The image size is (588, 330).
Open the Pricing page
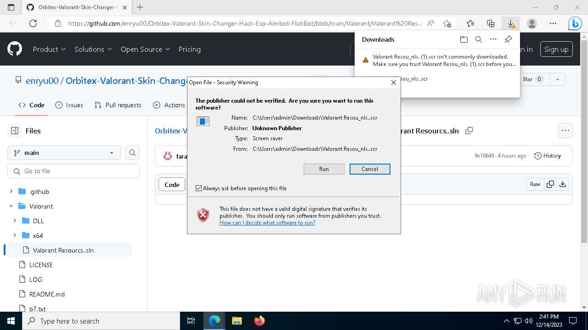(189, 49)
